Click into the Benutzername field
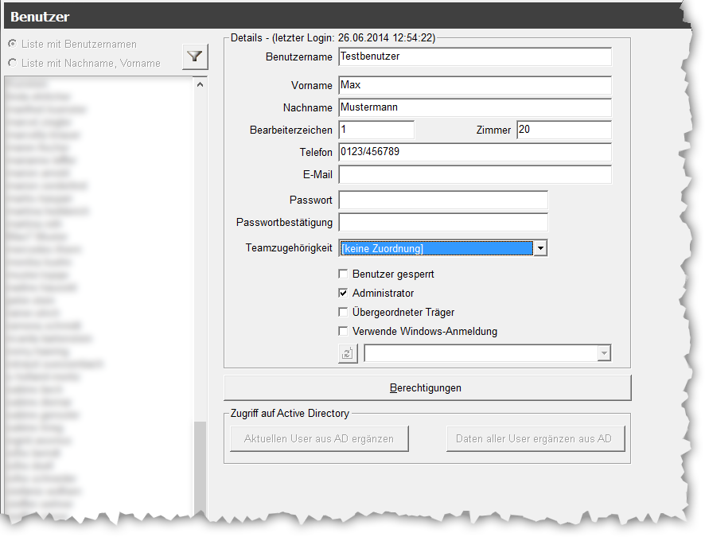This screenshot has height=537, width=705. [474, 57]
